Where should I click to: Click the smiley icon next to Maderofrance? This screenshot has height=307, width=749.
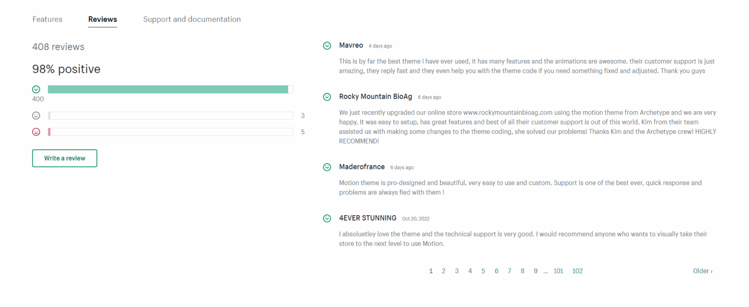327,167
